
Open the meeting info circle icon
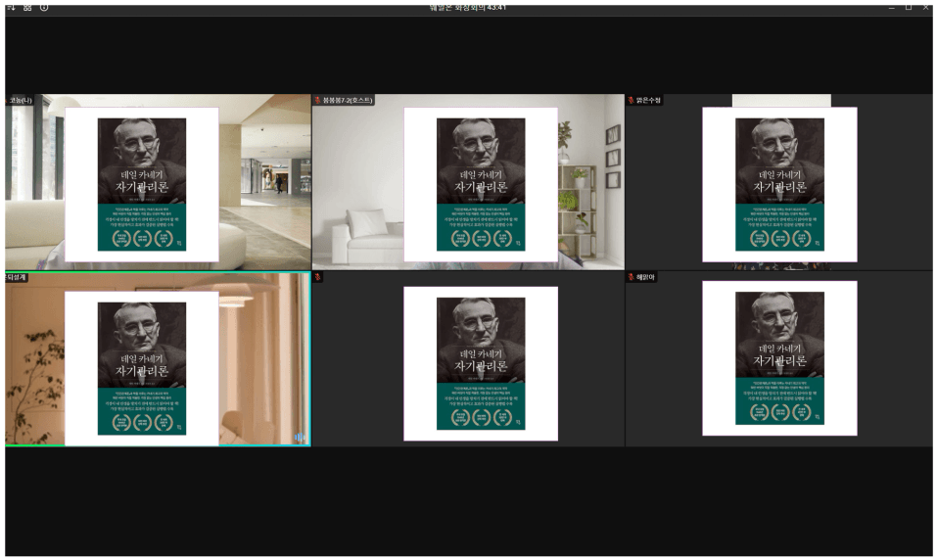click(44, 8)
